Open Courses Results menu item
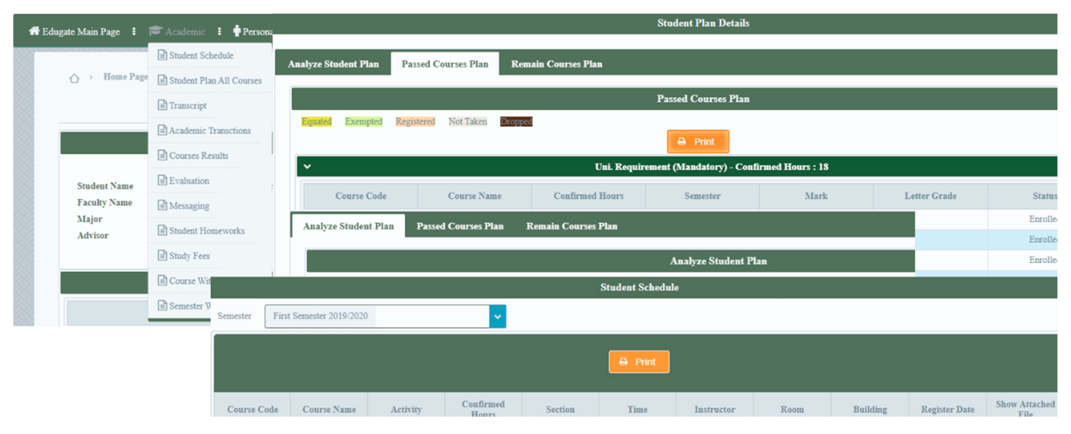1071x434 pixels. coord(198,155)
